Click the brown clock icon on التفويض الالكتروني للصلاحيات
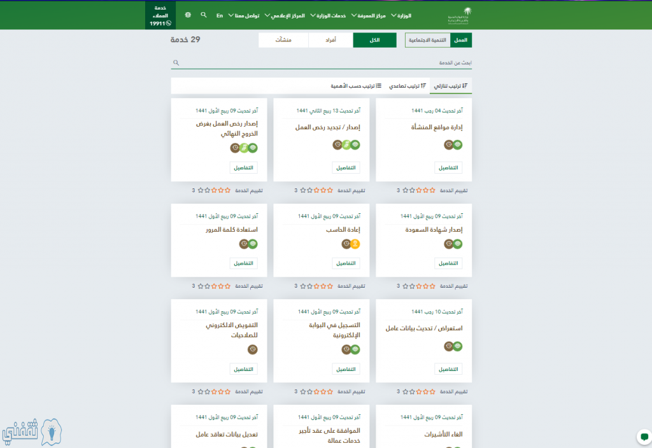The image size is (652, 448). point(252,349)
